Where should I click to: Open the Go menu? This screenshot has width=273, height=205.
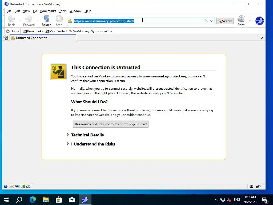(x=35, y=11)
